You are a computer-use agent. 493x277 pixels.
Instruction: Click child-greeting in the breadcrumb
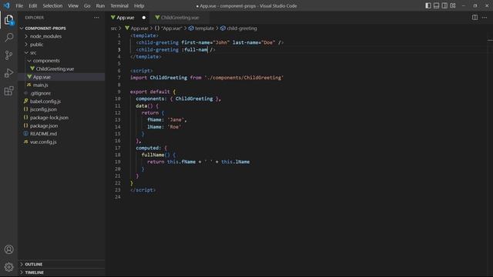pos(242,28)
